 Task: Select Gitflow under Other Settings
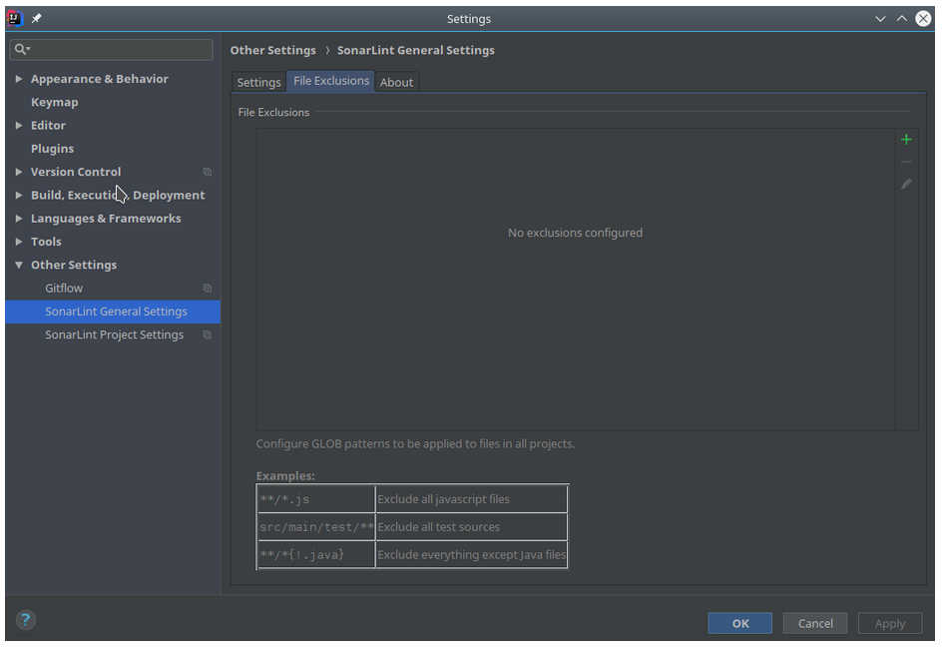64,288
